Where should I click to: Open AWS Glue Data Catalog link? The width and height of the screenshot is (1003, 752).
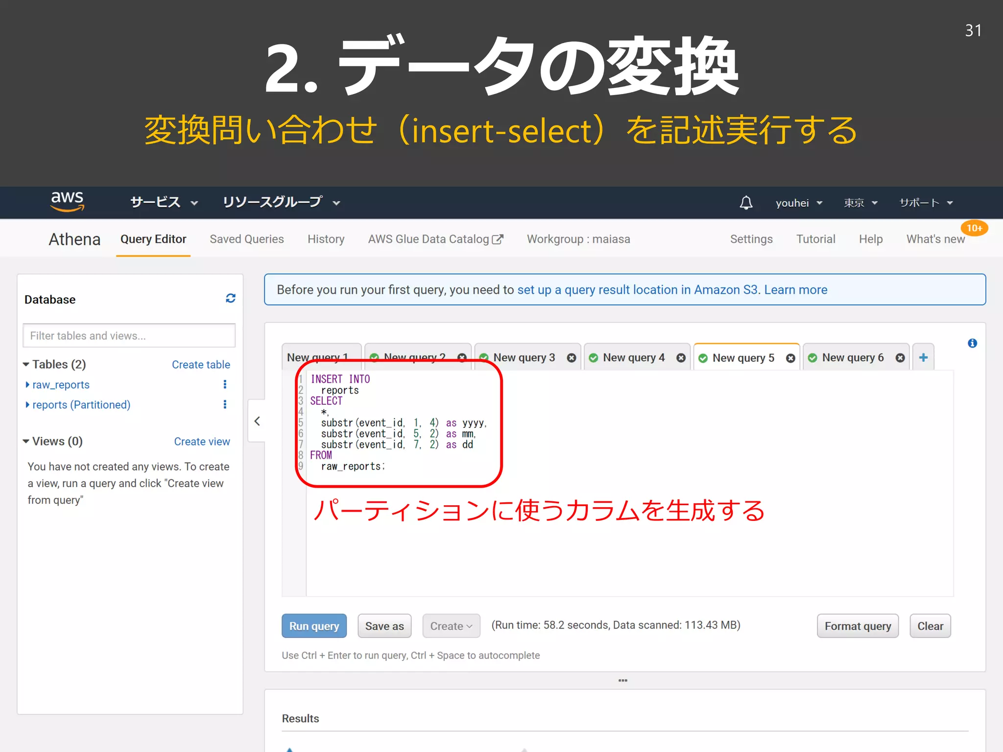[435, 239]
